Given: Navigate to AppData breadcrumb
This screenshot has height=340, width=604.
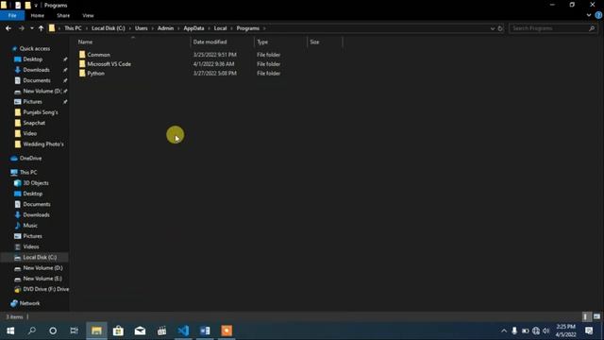Looking at the screenshot, I should coord(193,28).
